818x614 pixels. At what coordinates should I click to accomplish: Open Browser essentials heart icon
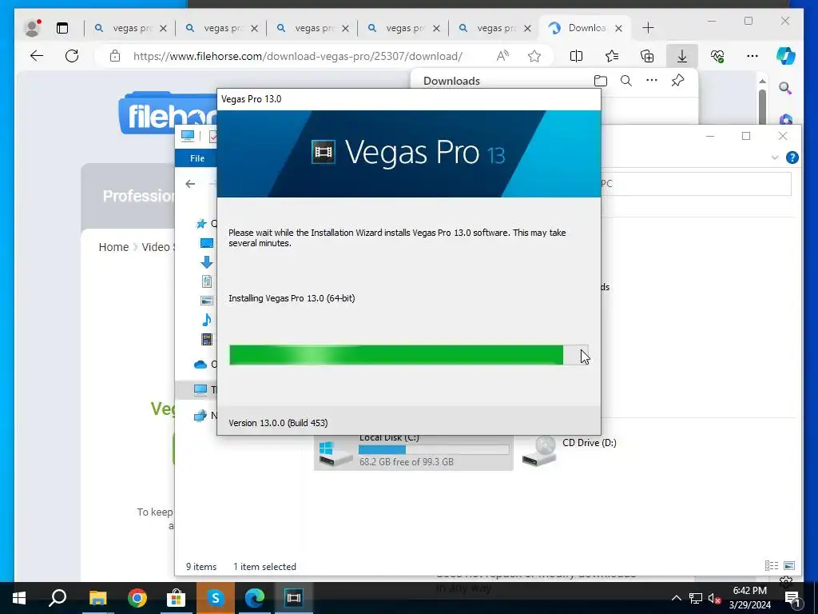tap(717, 56)
